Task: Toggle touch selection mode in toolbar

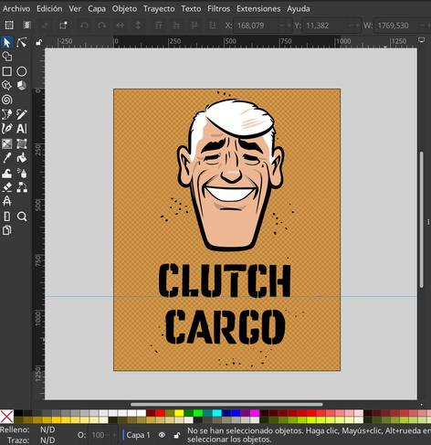Action: (63, 26)
